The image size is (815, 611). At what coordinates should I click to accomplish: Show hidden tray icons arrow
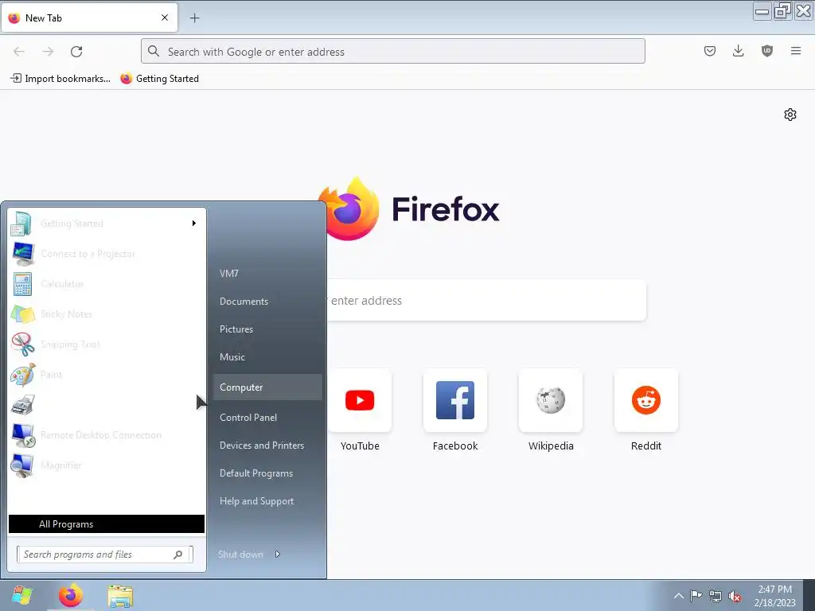[678, 596]
